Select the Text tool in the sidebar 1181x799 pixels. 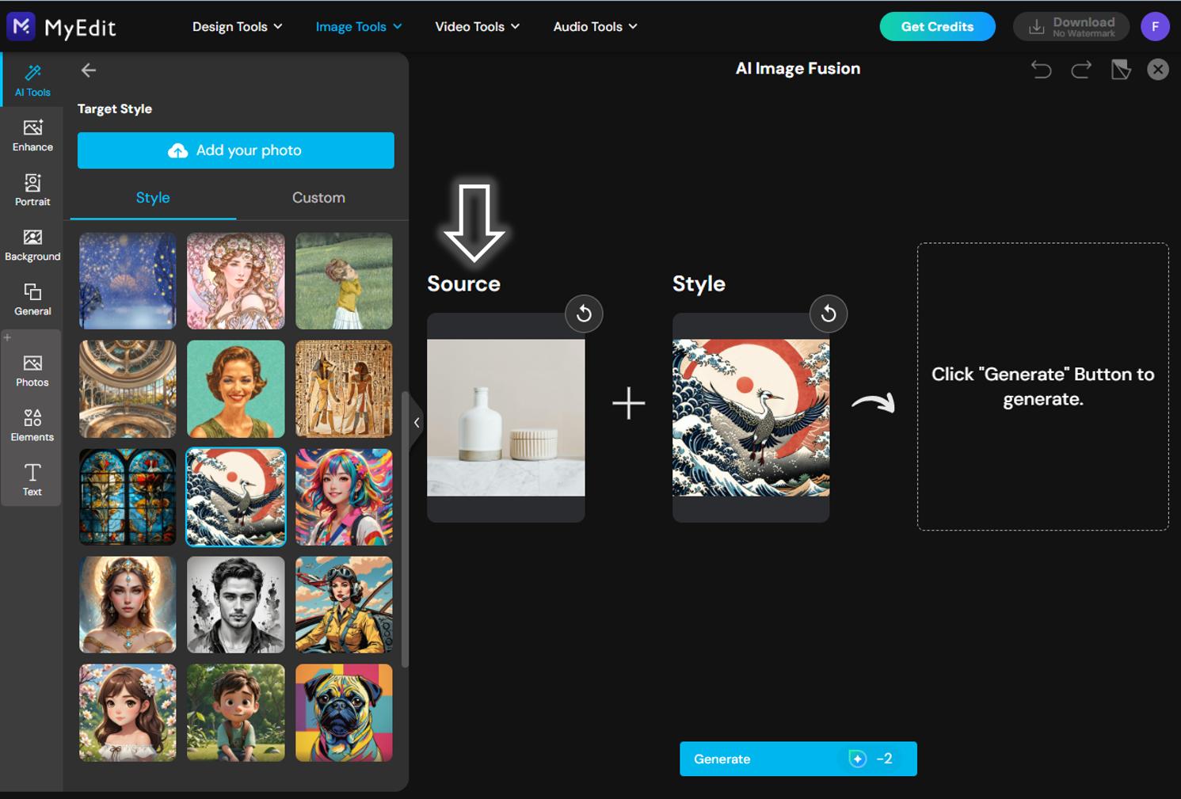(32, 479)
